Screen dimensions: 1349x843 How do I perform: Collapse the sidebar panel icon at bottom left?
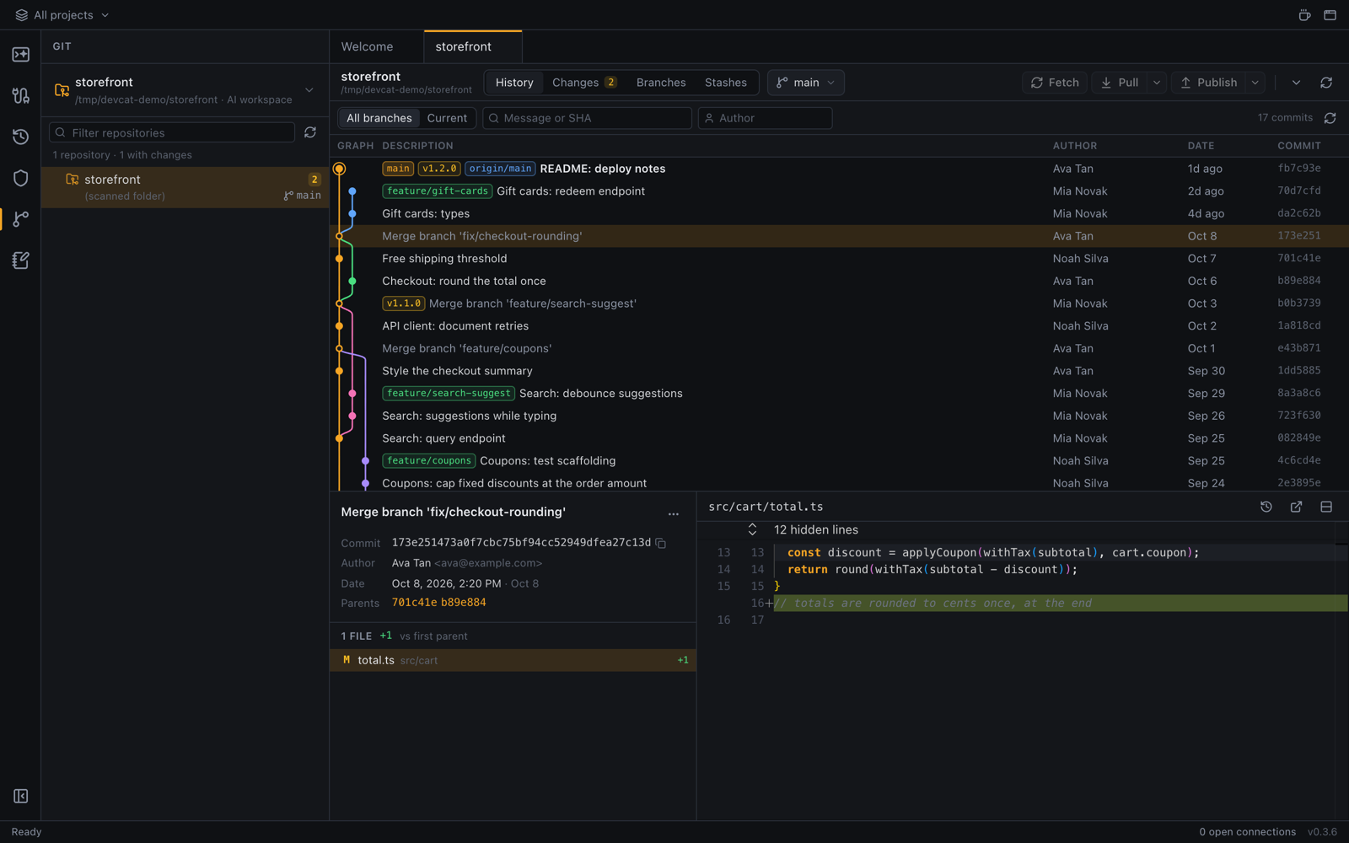click(21, 796)
